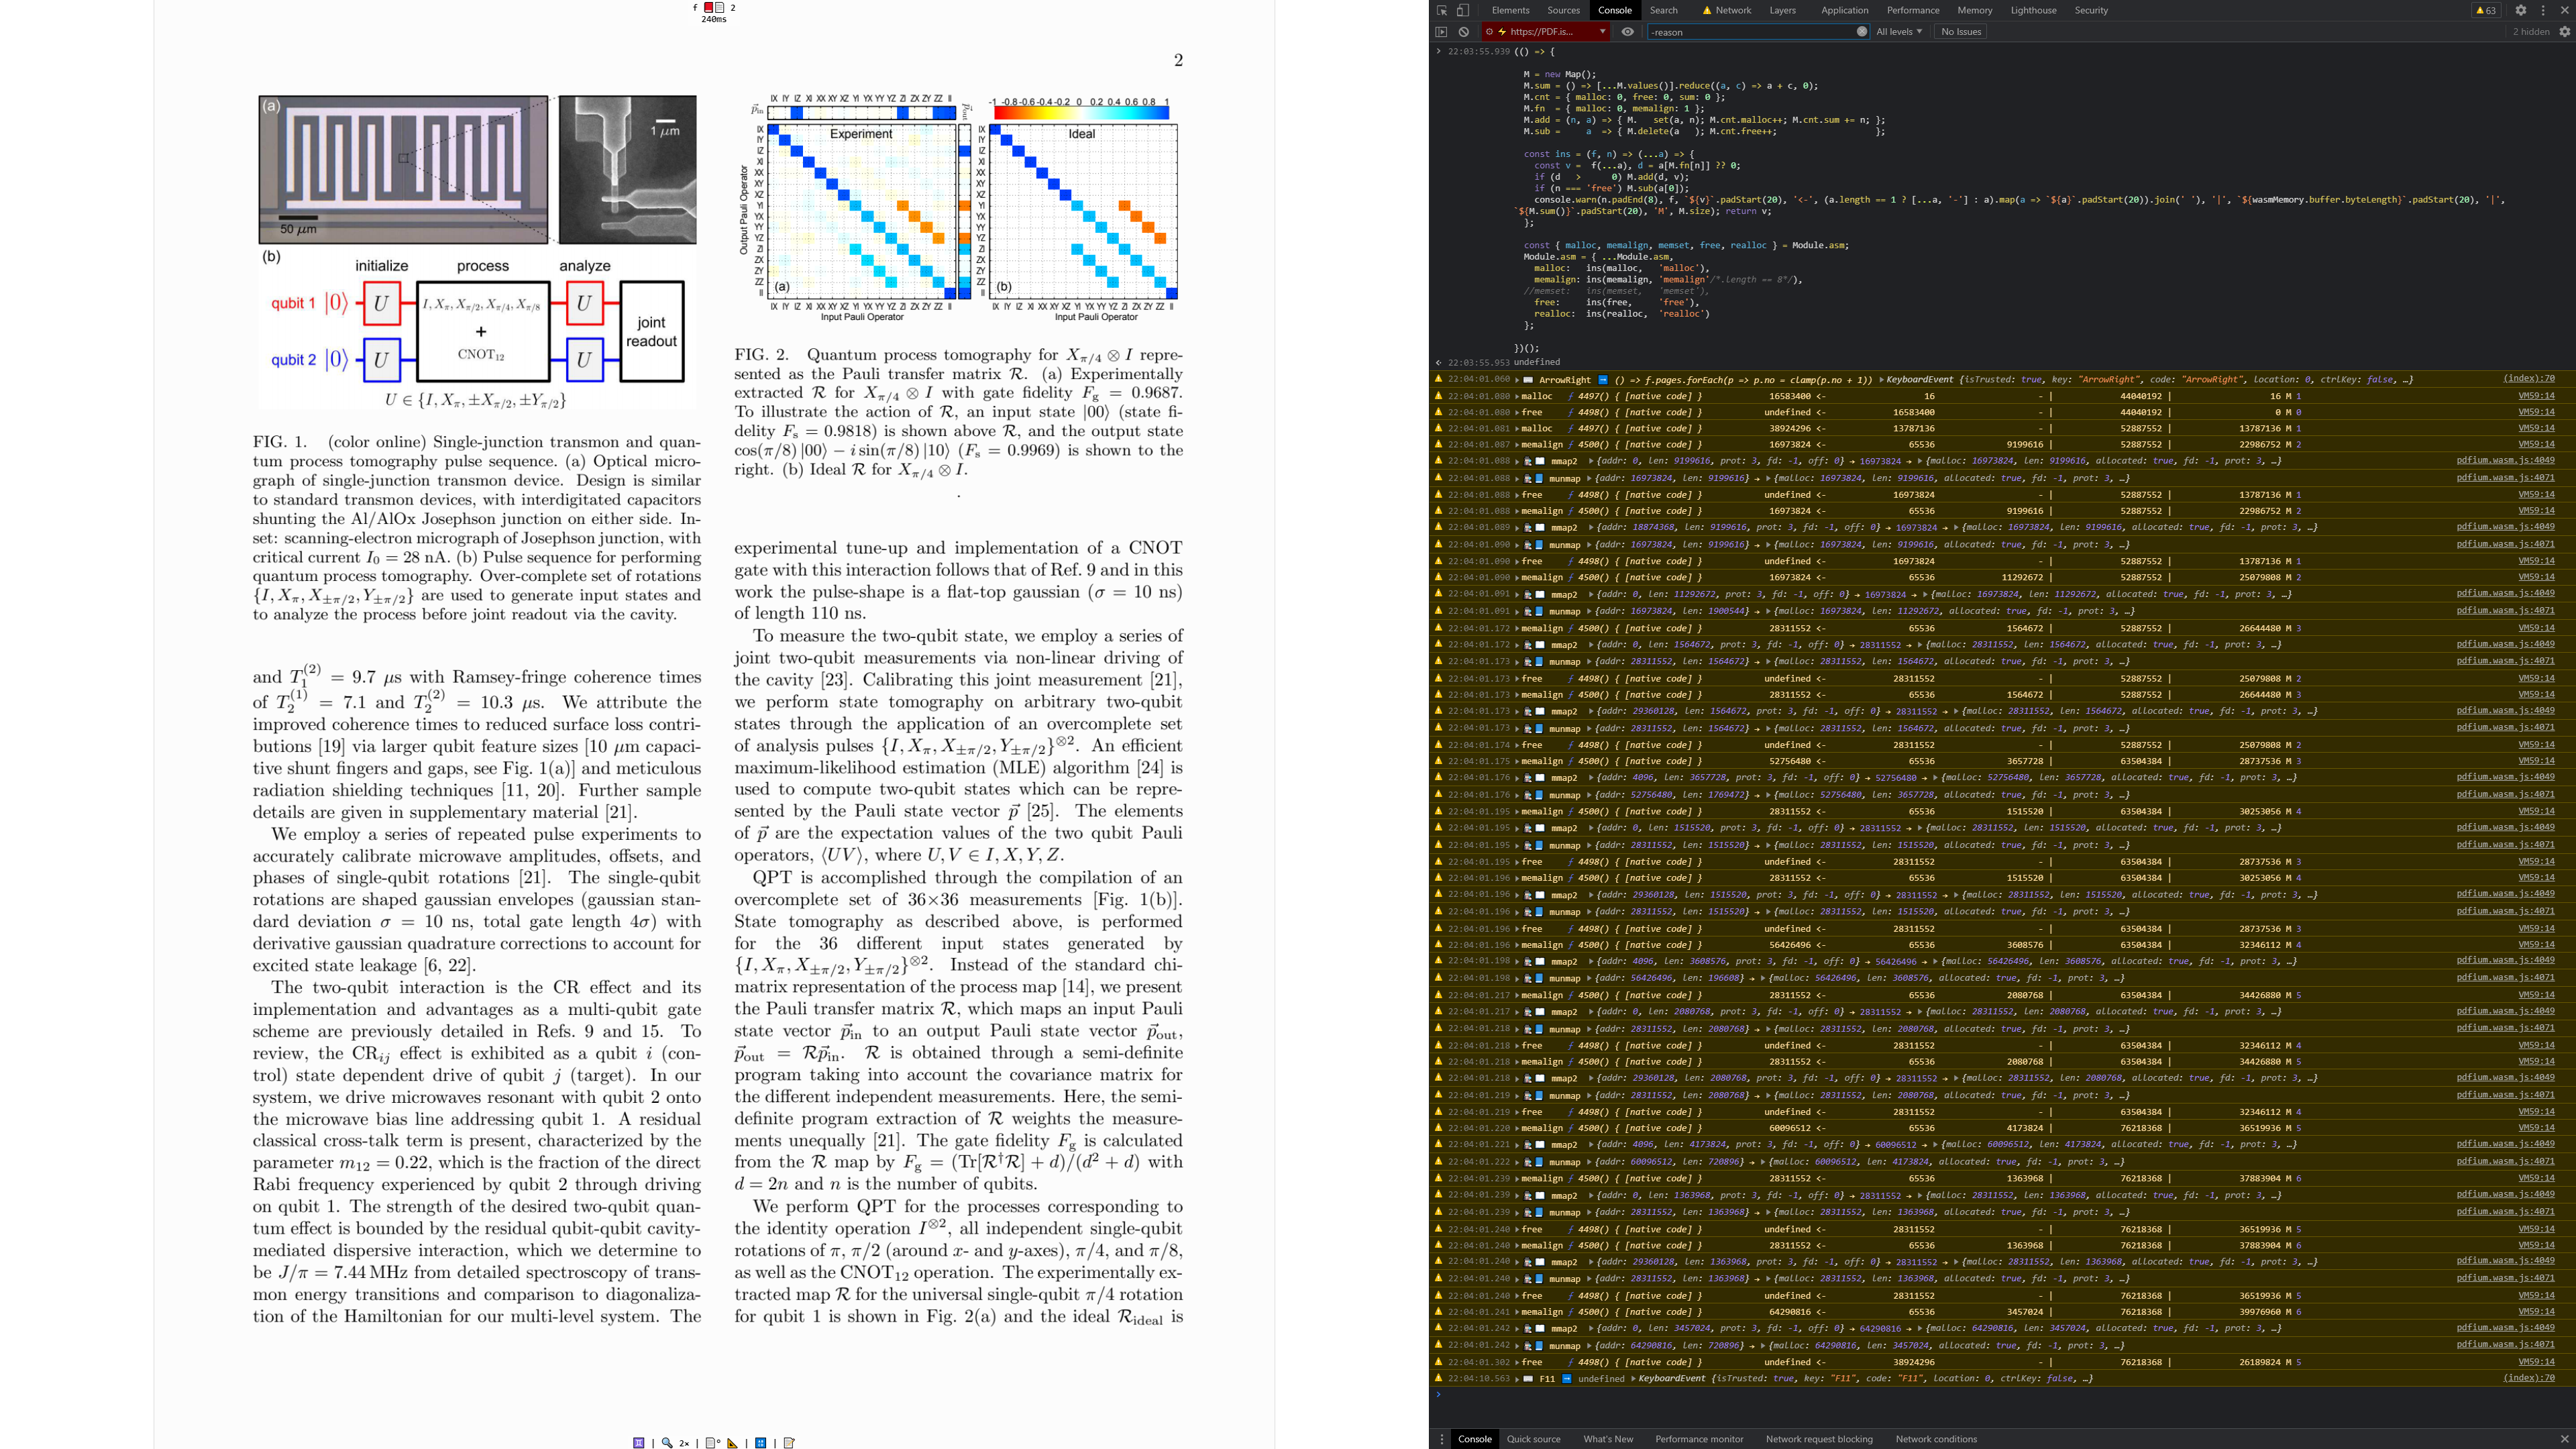
Task: Toggle the purple two-page view icon
Action: [639, 1442]
